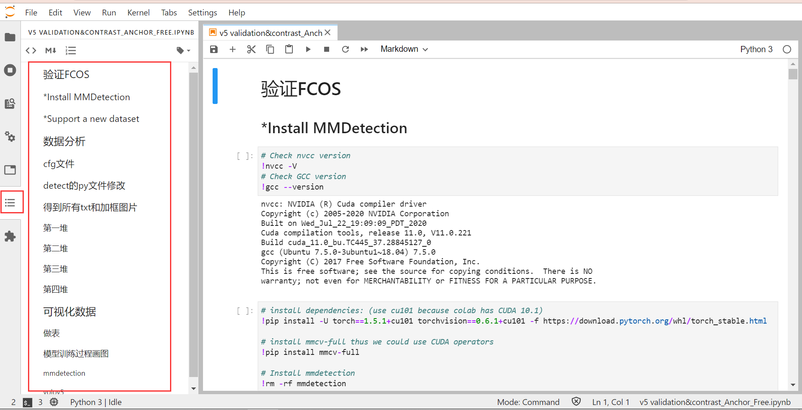Cut the selected cell with the scissors icon
This screenshot has width=802, height=410.
pyautogui.click(x=251, y=49)
